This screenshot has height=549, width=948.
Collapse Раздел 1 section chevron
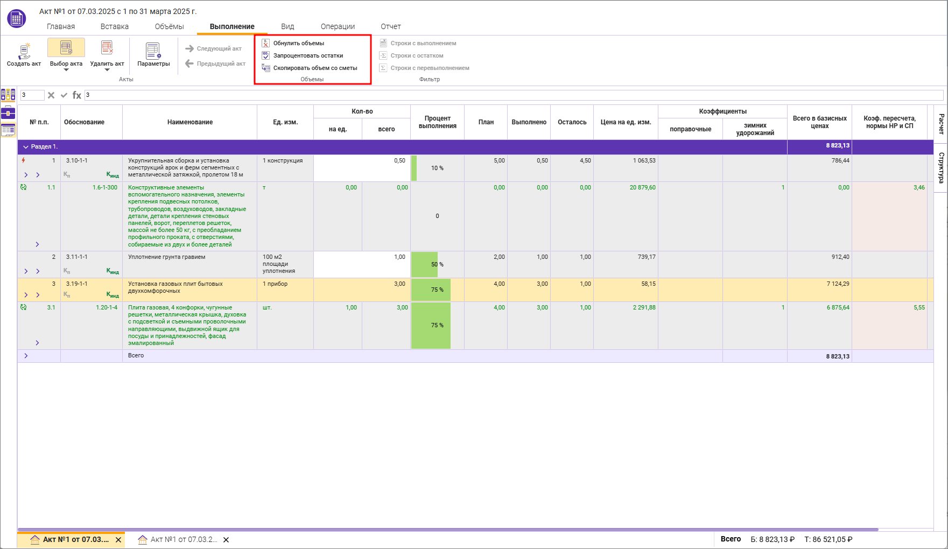pyautogui.click(x=25, y=146)
